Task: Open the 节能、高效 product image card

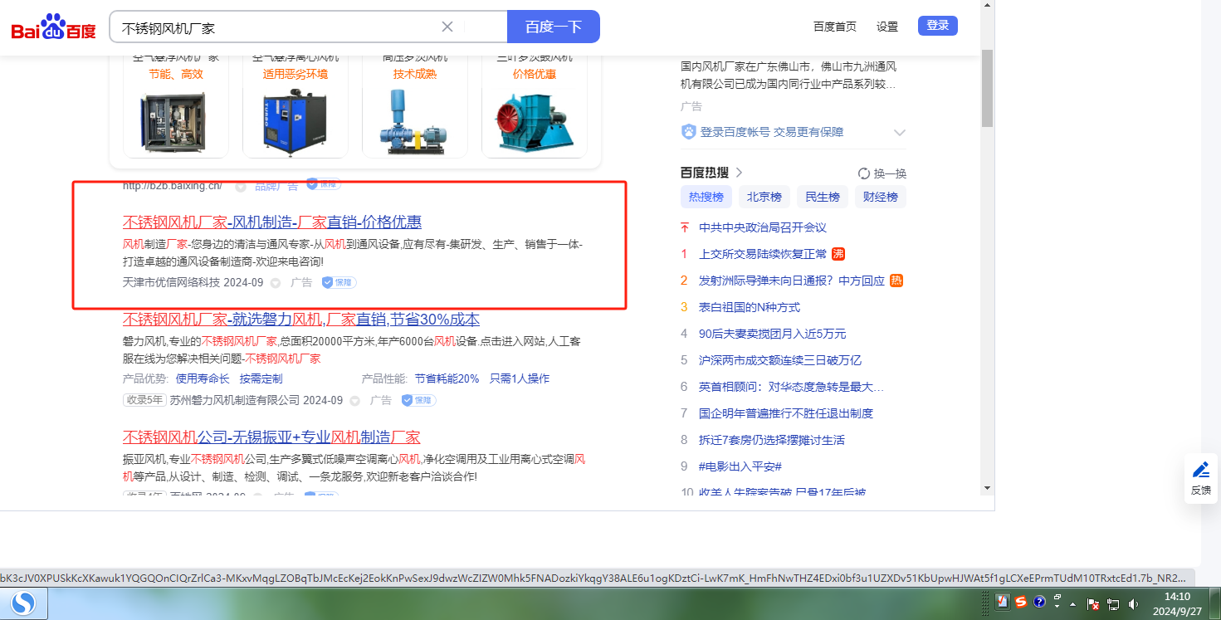Action: tap(176, 120)
